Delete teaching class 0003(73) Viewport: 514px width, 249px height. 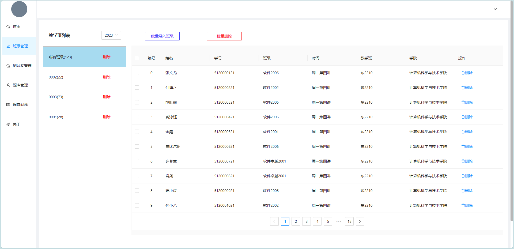tap(107, 97)
